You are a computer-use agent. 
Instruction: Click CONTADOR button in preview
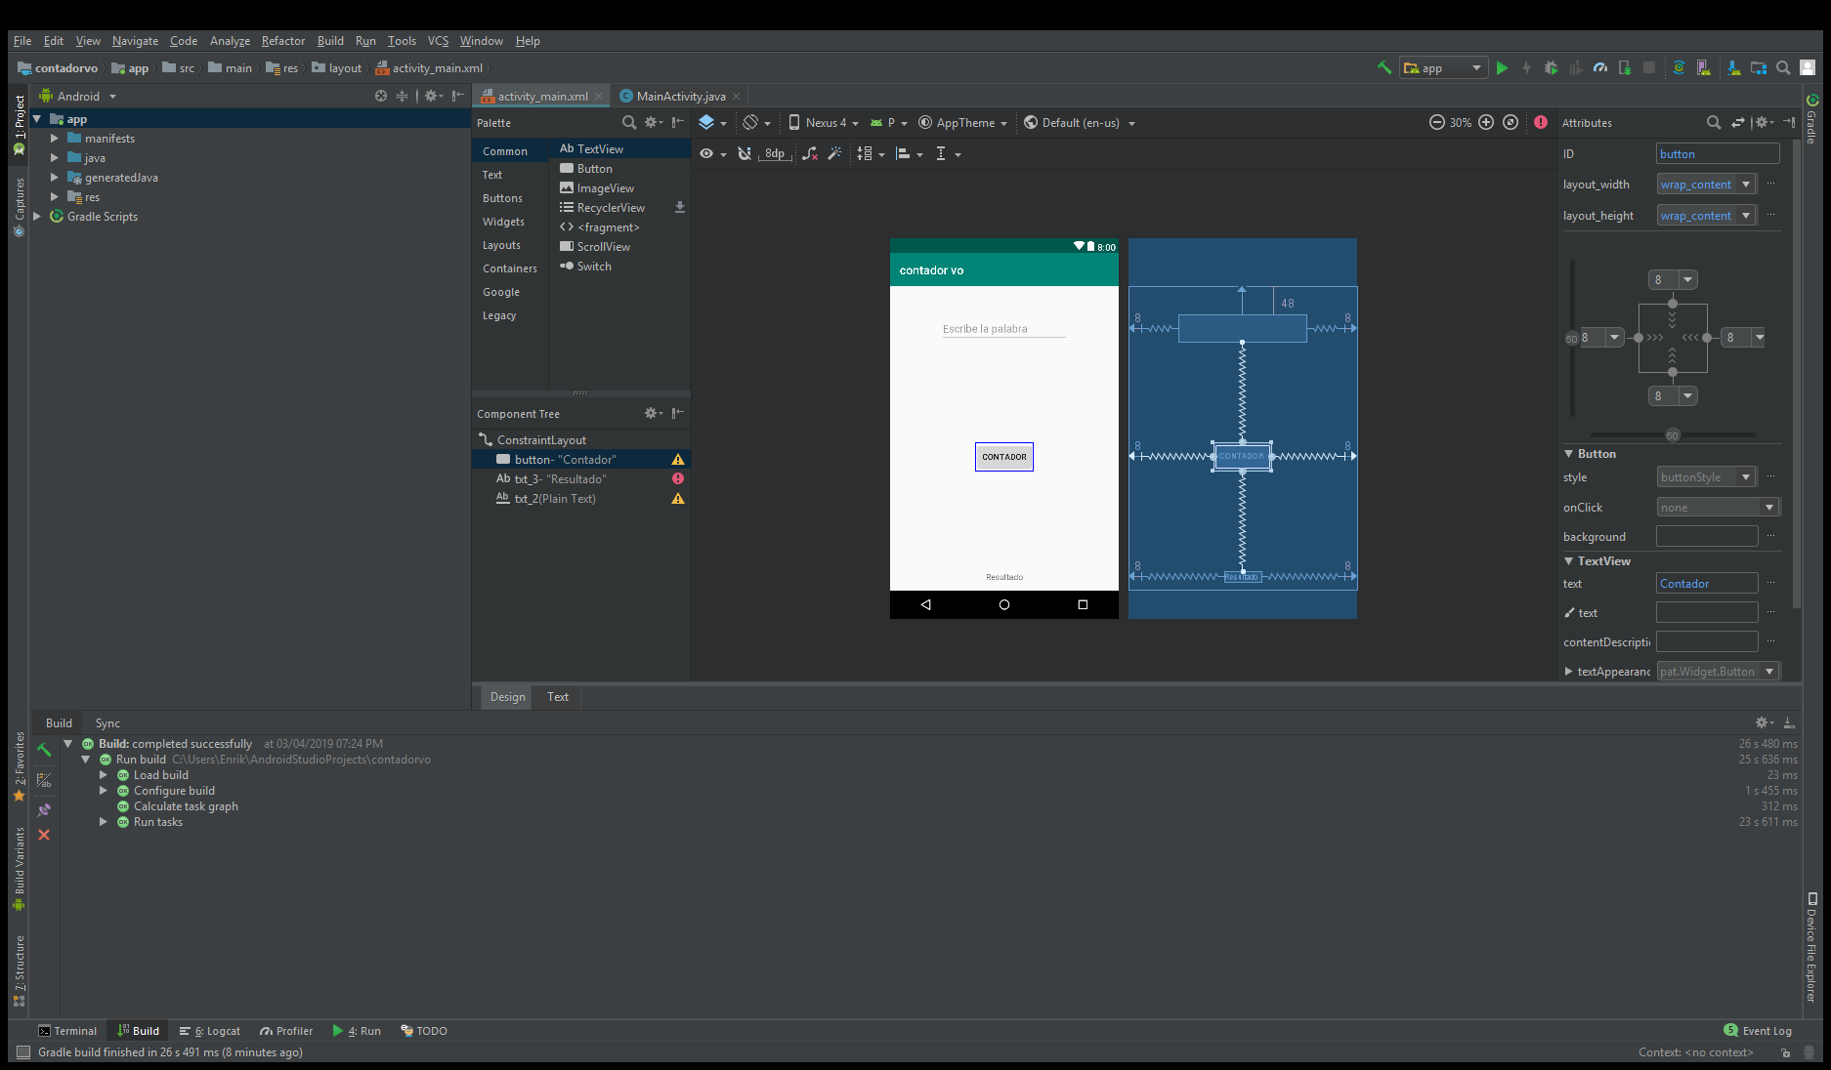click(x=1004, y=457)
